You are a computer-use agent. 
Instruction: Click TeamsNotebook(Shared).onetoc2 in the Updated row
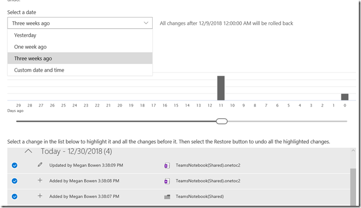[208, 165]
